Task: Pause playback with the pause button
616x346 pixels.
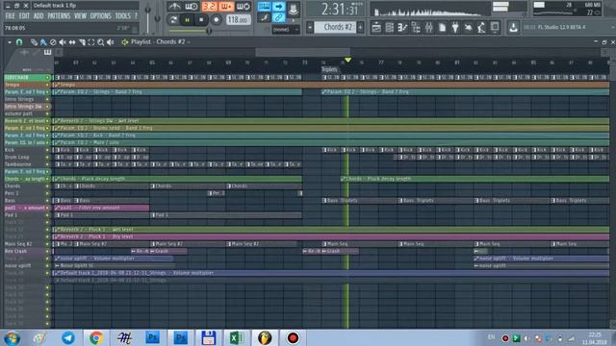Action: [188, 19]
